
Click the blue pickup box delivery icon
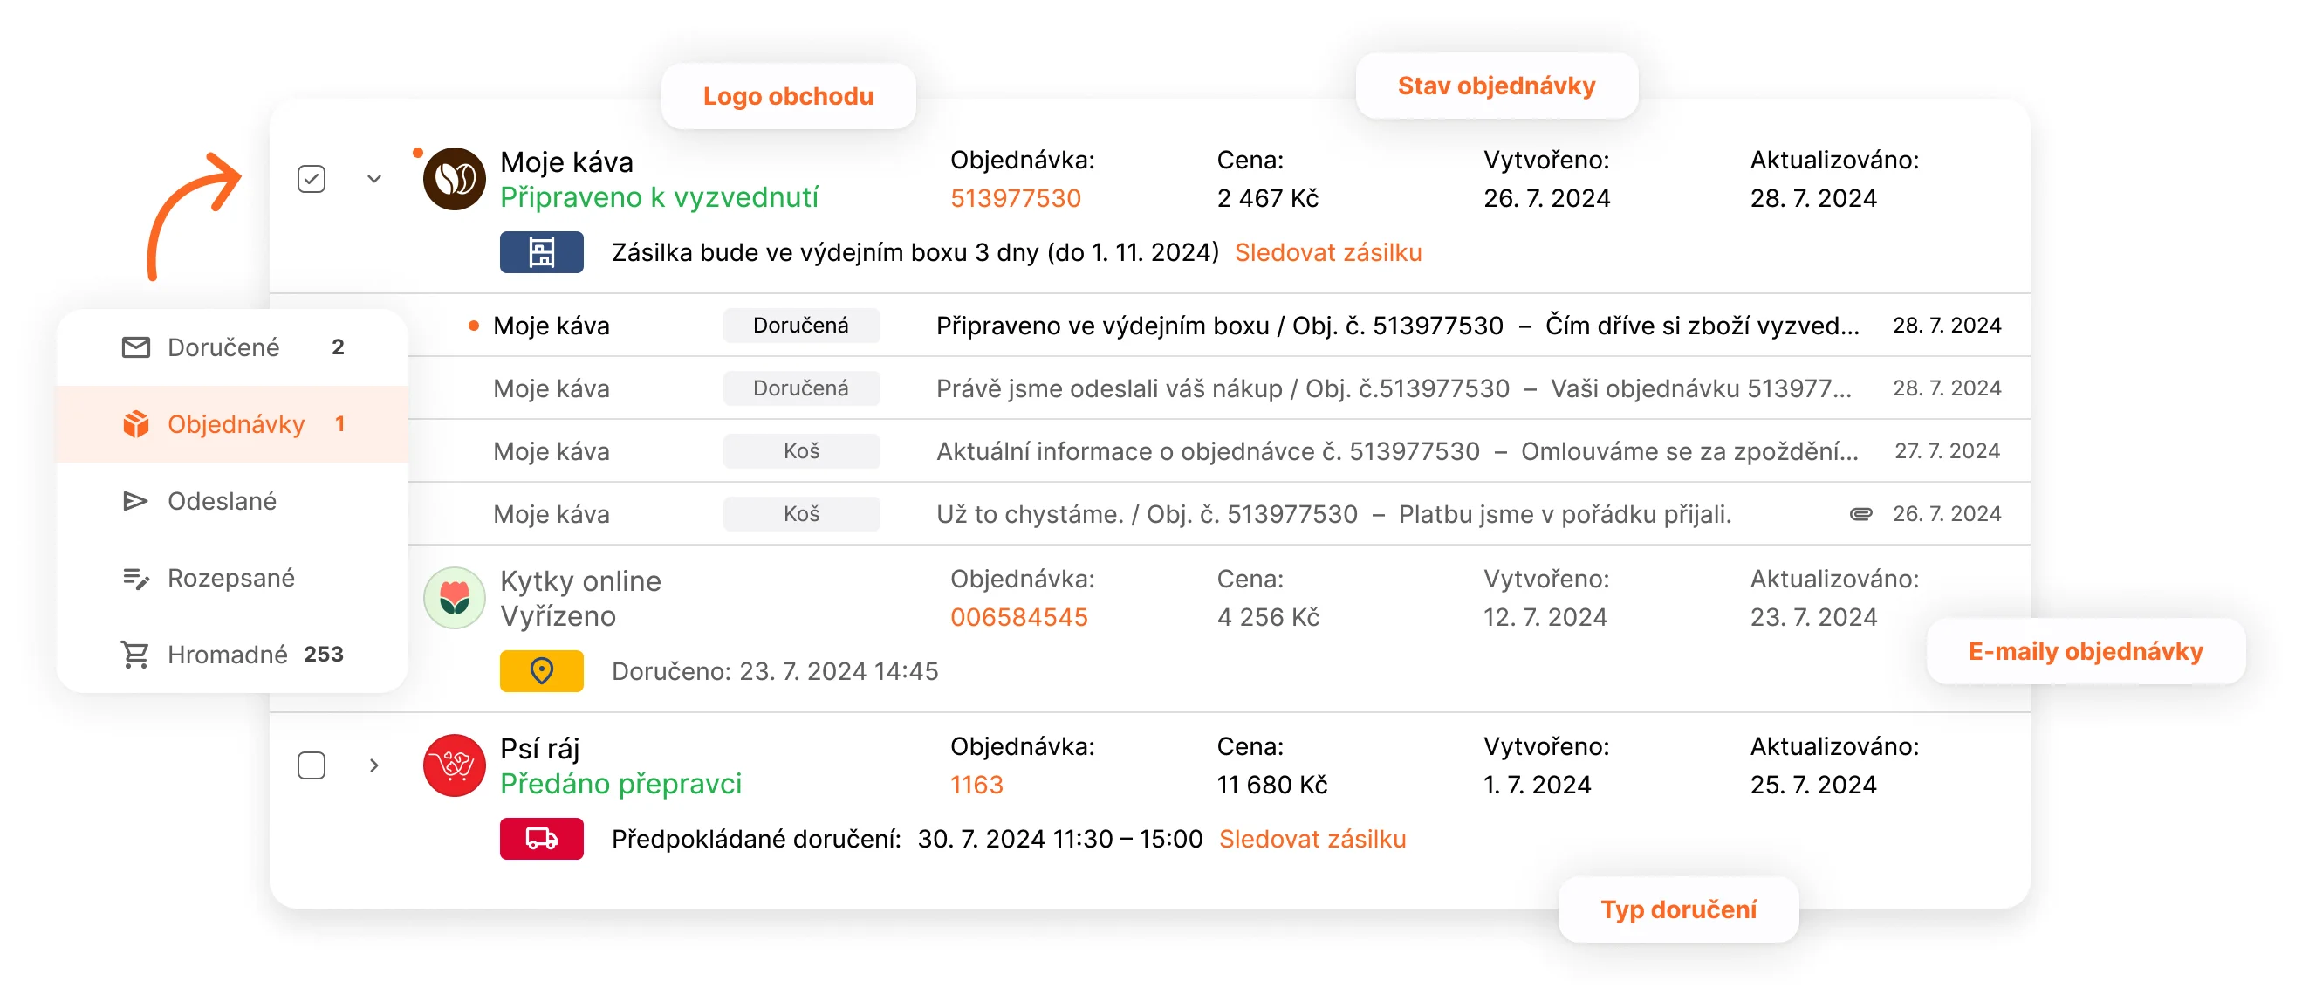point(542,252)
